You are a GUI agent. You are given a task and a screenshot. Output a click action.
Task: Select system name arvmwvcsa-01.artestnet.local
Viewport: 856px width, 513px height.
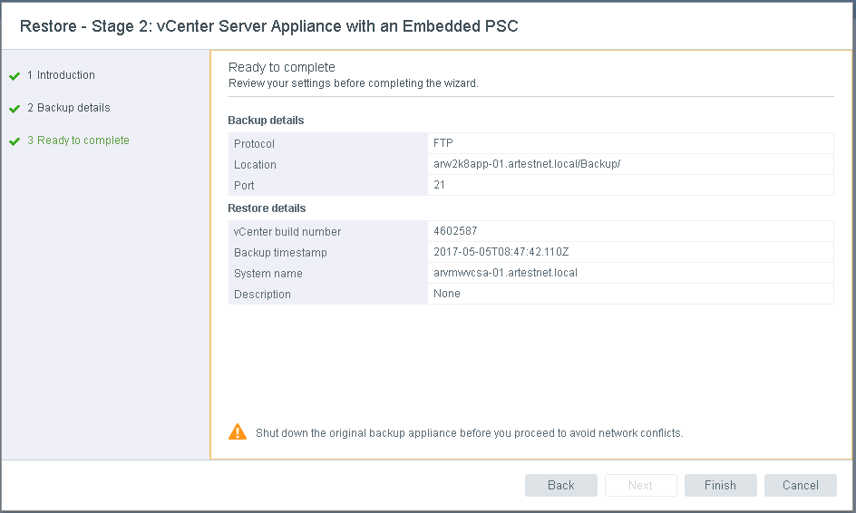[505, 272]
